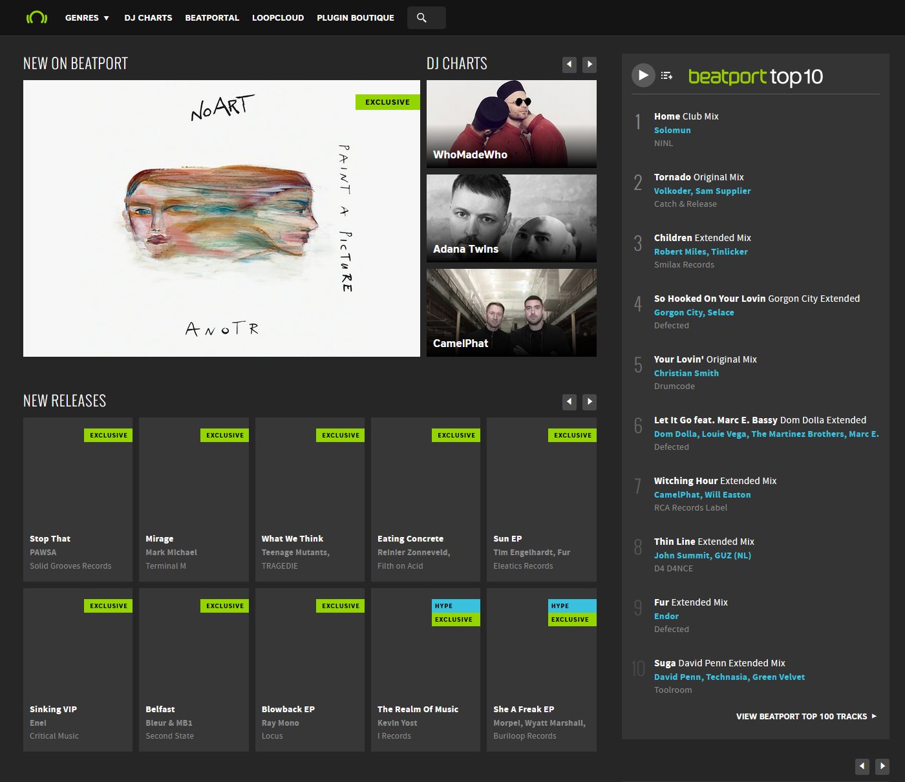Open track Let It Go feat. Marc E. Bassy
The height and width of the screenshot is (782, 905).
pos(760,420)
